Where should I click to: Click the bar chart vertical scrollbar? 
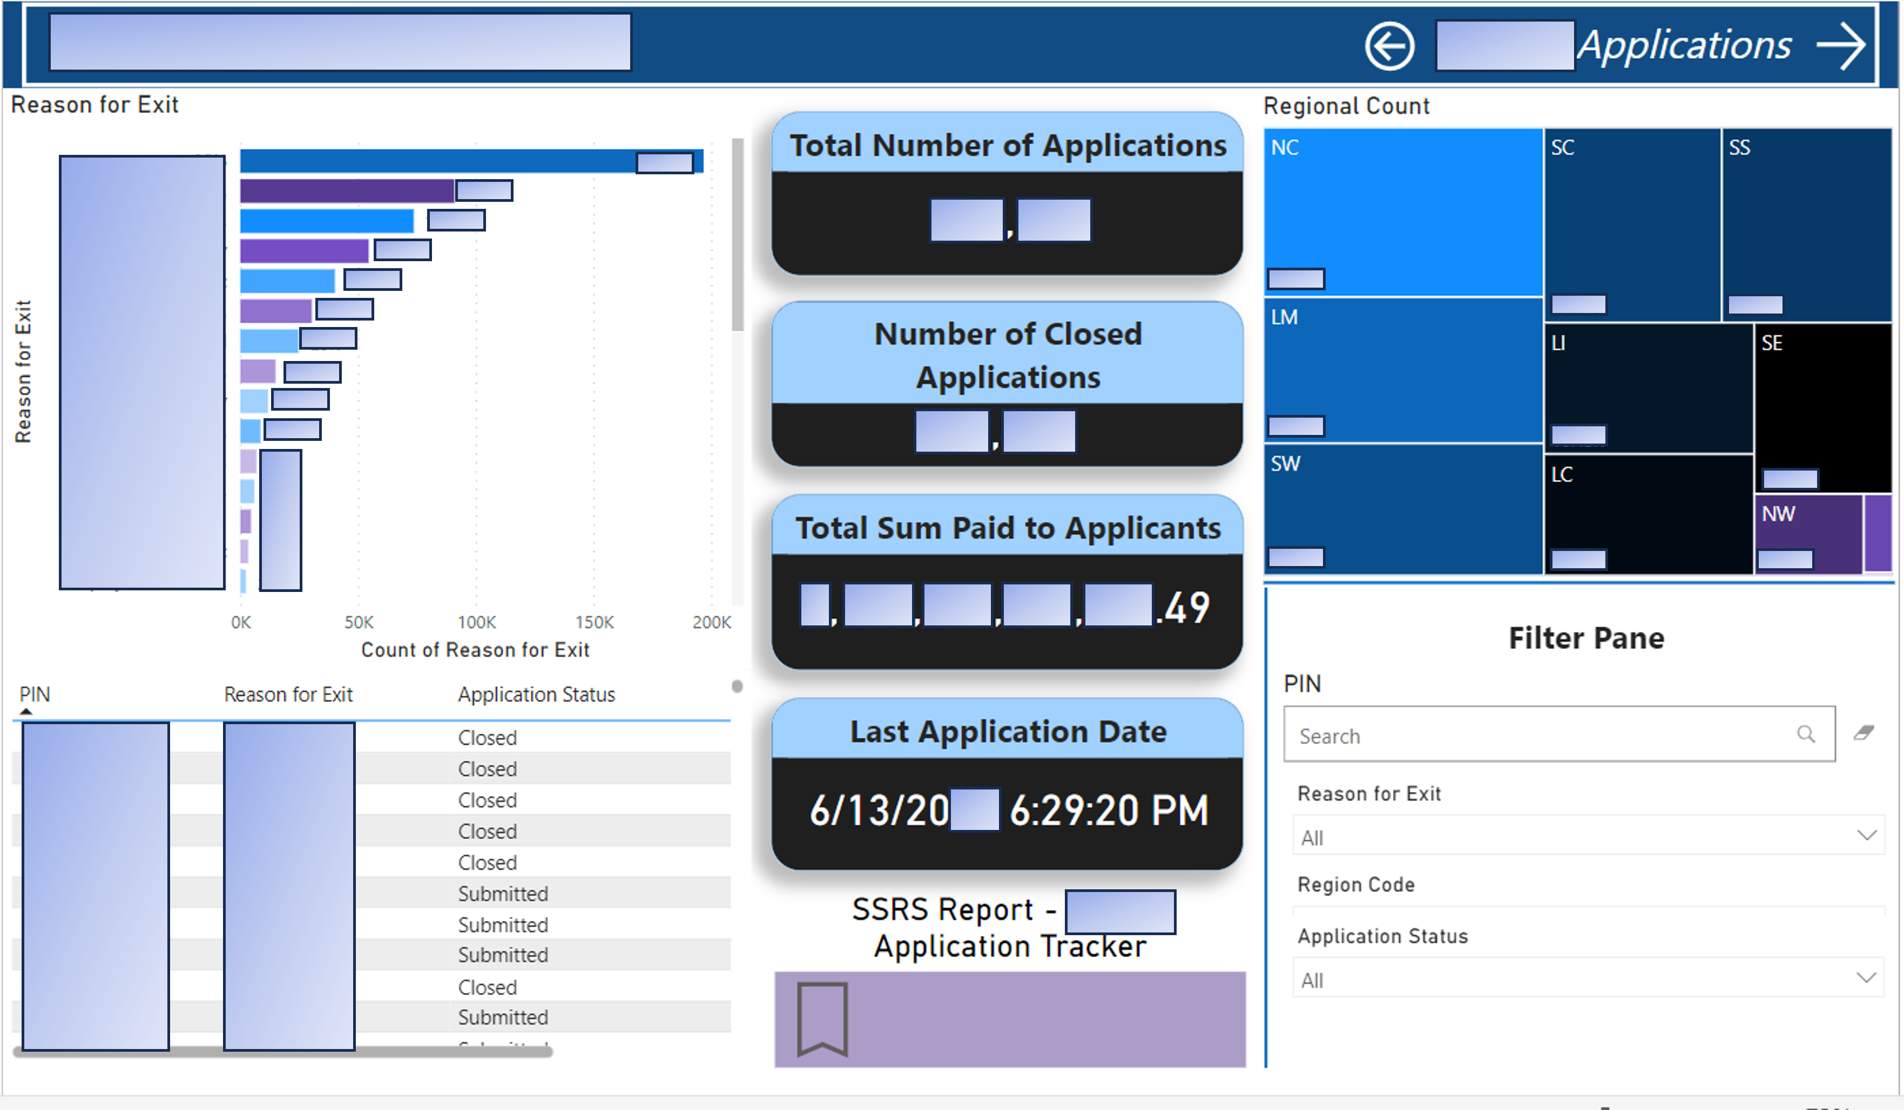tap(738, 234)
